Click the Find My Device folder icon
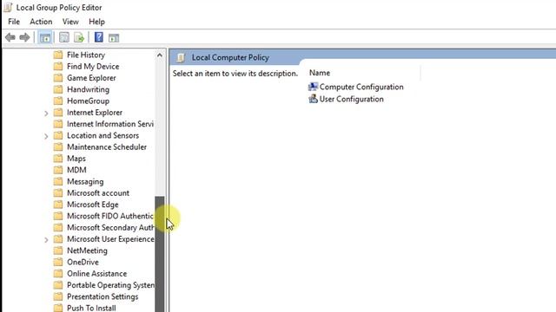Screen dimensions: 556x312 click(x=58, y=67)
